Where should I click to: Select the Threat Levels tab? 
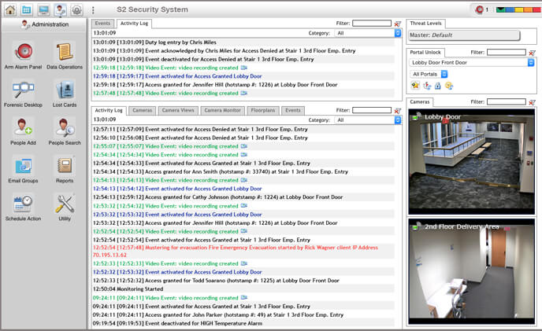click(x=426, y=24)
